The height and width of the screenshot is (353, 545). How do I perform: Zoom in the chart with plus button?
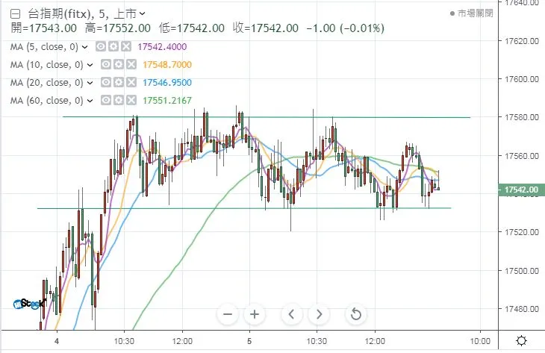point(255,314)
